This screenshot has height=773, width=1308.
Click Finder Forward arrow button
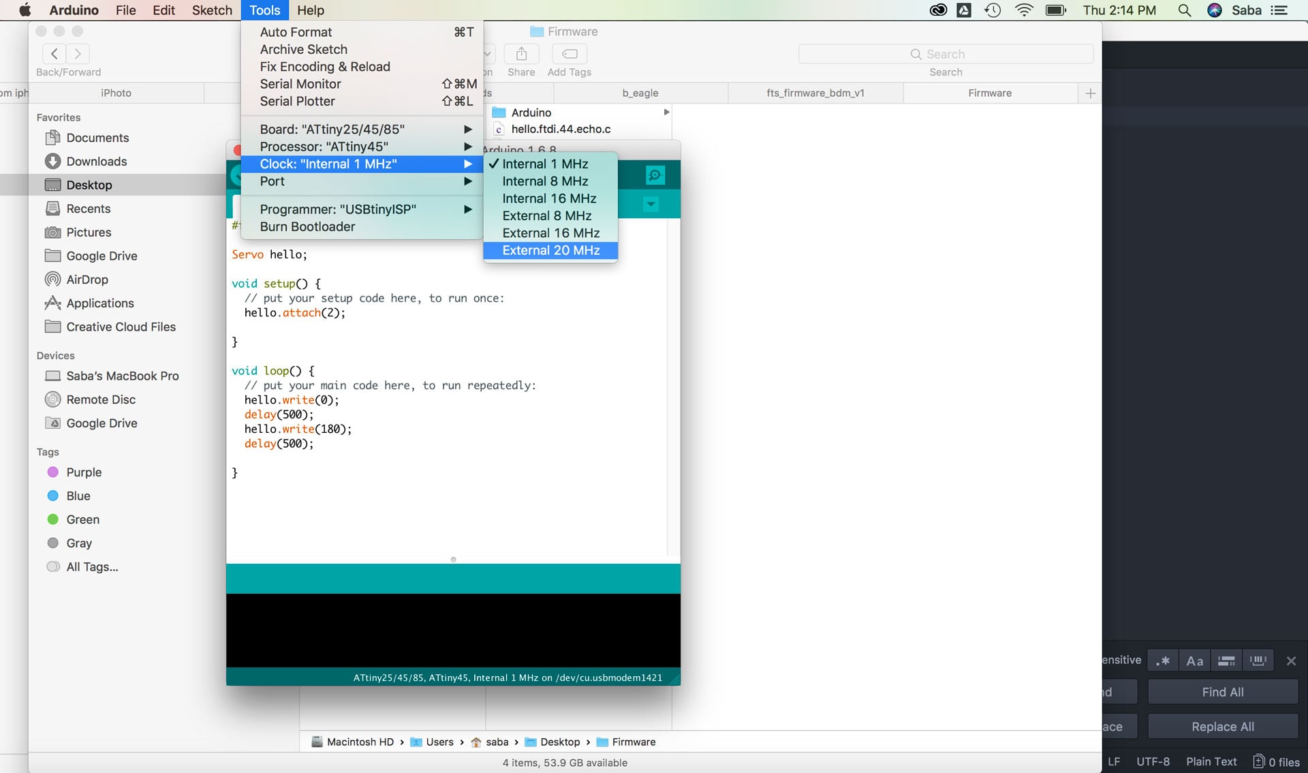tap(78, 54)
